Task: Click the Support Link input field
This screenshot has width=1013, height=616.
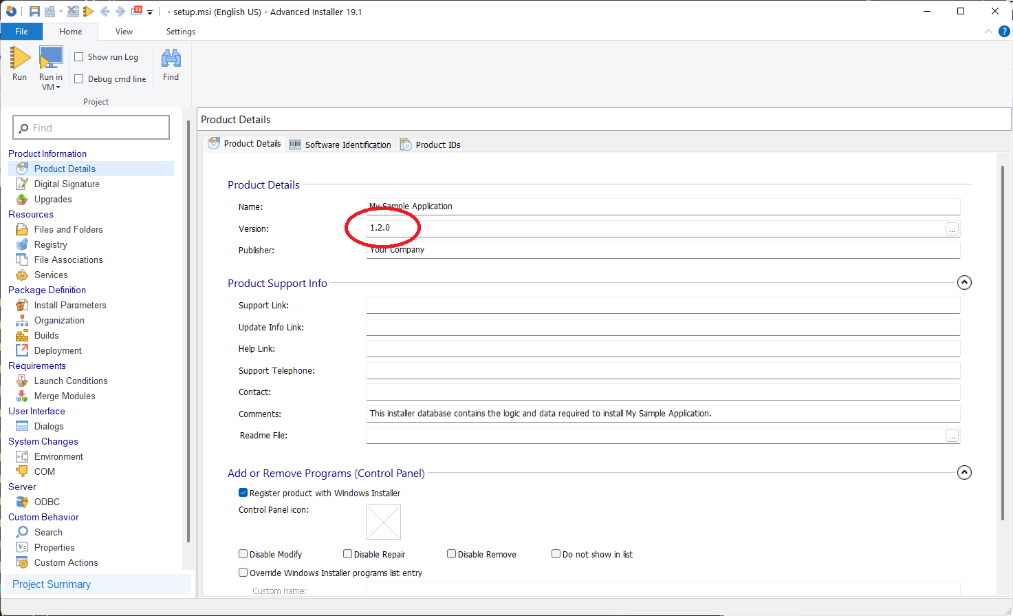Action: pyautogui.click(x=663, y=305)
